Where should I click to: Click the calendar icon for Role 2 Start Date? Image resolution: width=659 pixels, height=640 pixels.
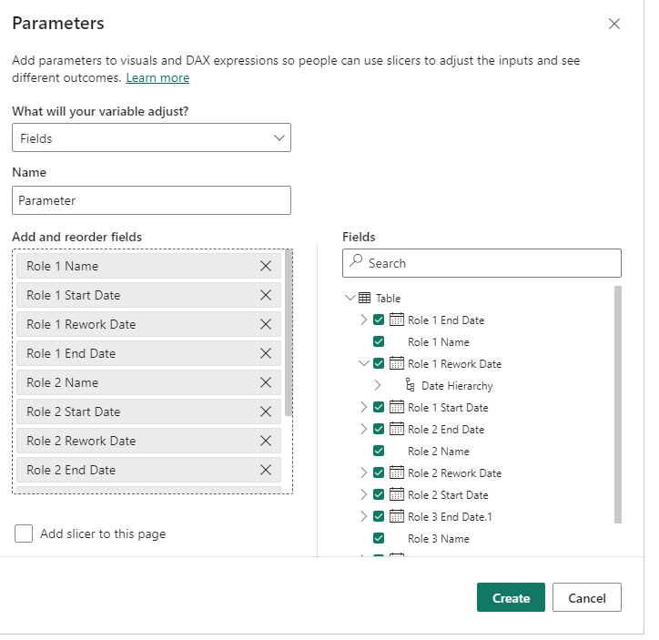[396, 494]
